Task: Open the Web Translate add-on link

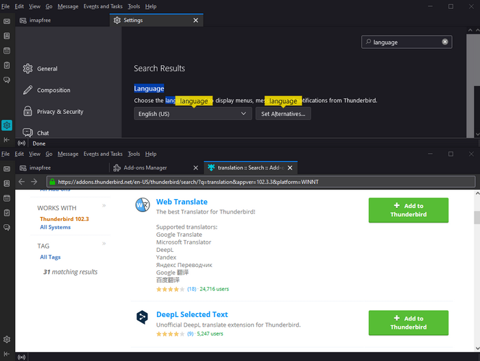Action: coord(182,202)
